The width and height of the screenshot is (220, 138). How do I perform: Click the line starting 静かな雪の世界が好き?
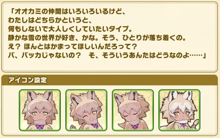(x=97, y=38)
